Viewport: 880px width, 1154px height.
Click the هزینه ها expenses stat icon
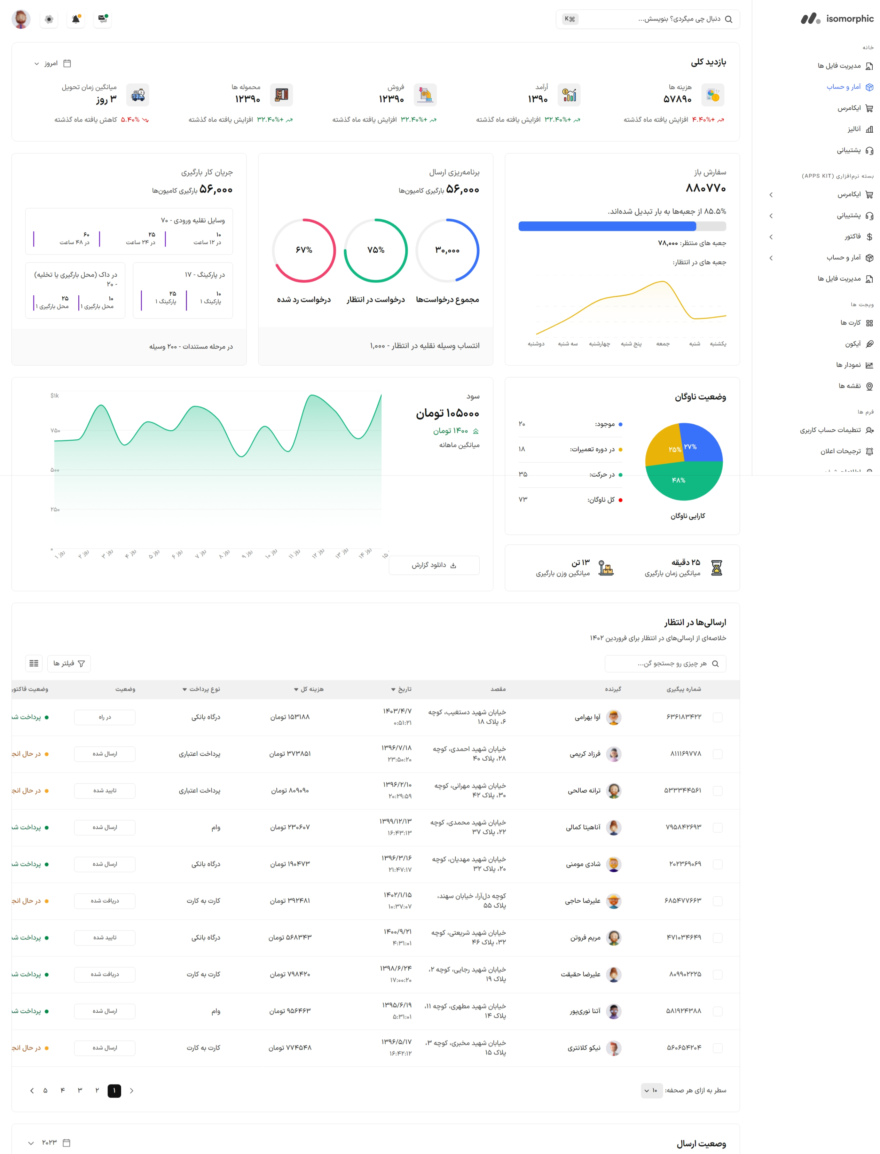[x=712, y=95]
